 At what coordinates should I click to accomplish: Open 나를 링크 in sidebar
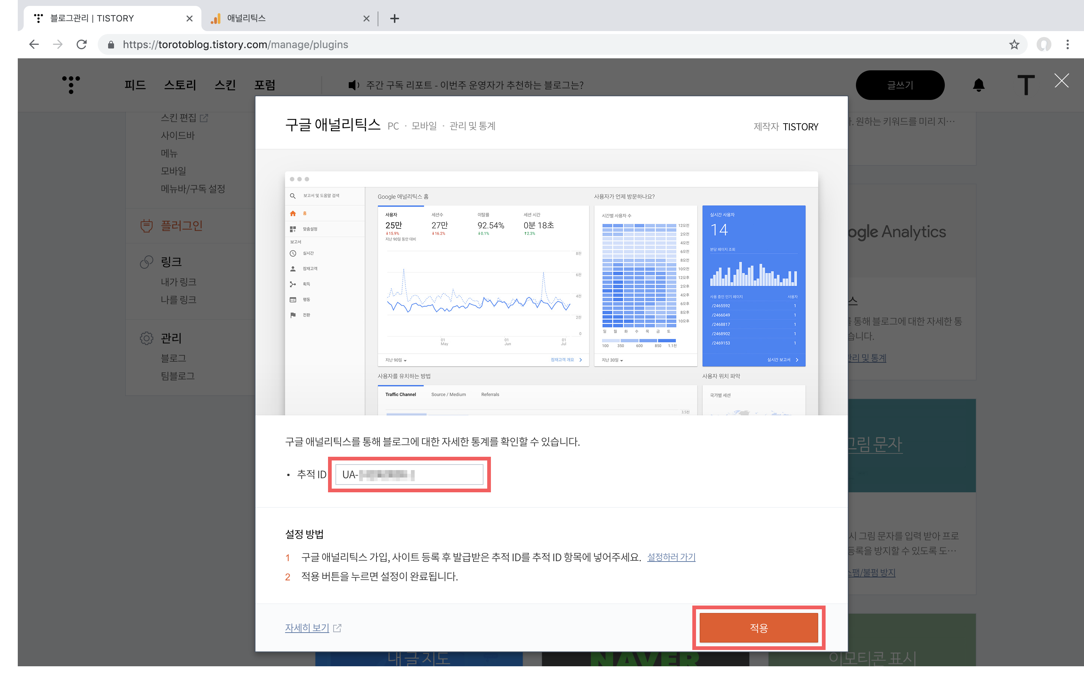click(179, 300)
